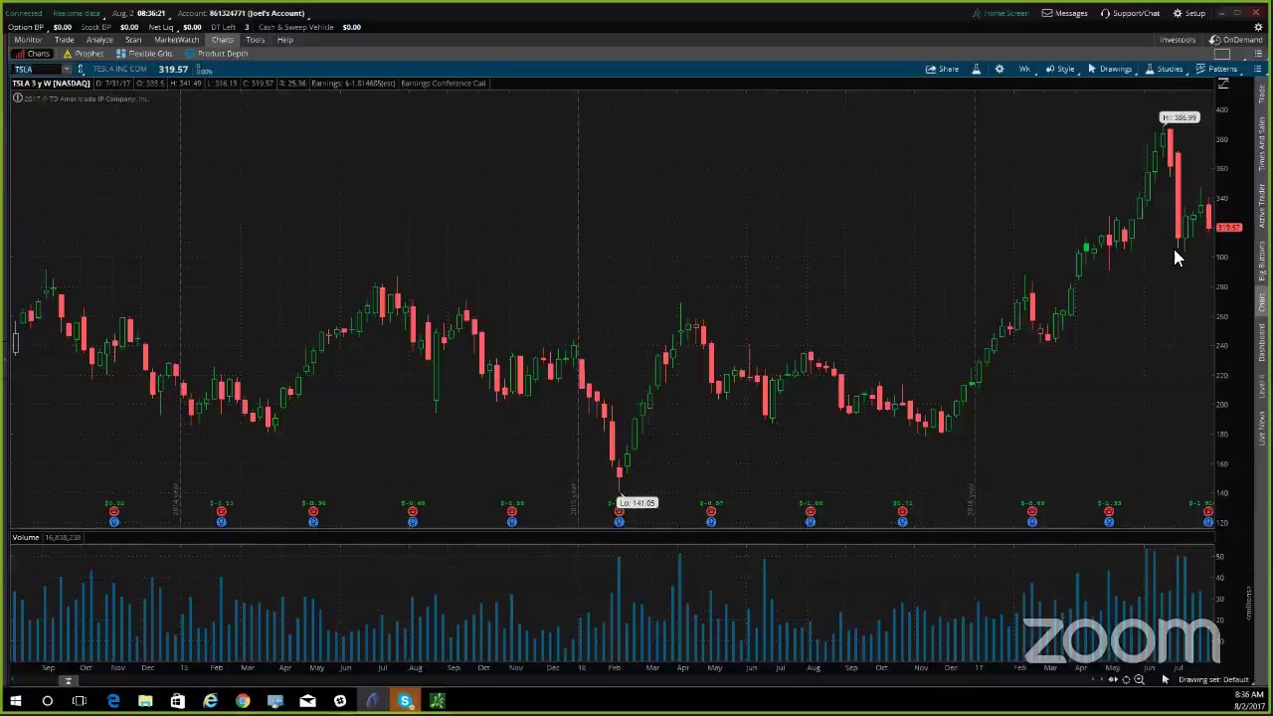Open File Explorer from taskbar
Screen dimensions: 1273x716
click(x=145, y=702)
